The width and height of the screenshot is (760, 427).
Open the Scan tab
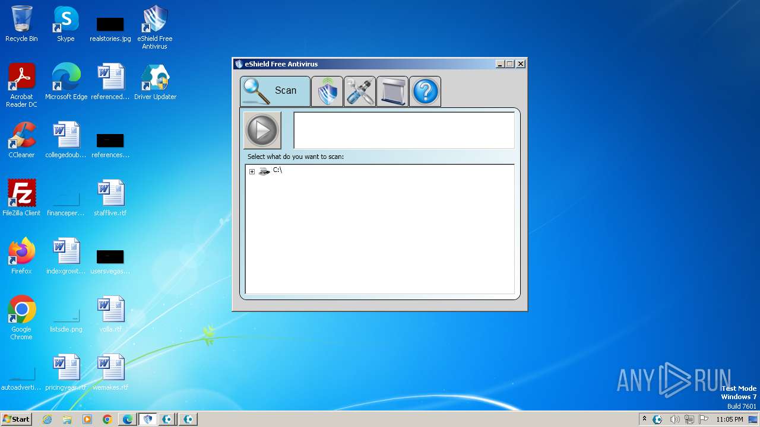tap(275, 91)
